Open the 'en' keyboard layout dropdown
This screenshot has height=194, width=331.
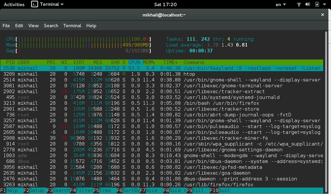[280, 5]
